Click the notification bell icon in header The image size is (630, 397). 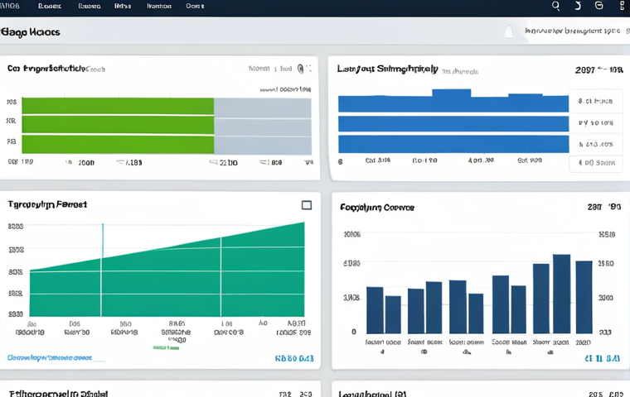tap(509, 31)
